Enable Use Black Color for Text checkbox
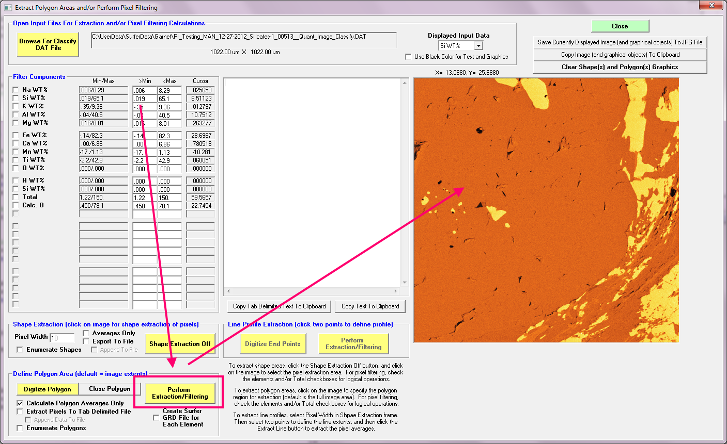 tap(408, 57)
